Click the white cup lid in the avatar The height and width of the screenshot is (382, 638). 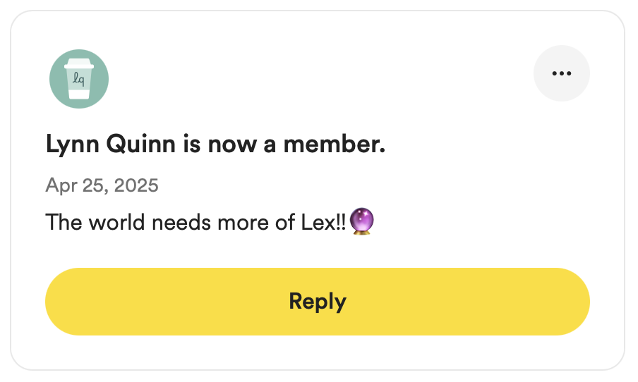click(79, 63)
